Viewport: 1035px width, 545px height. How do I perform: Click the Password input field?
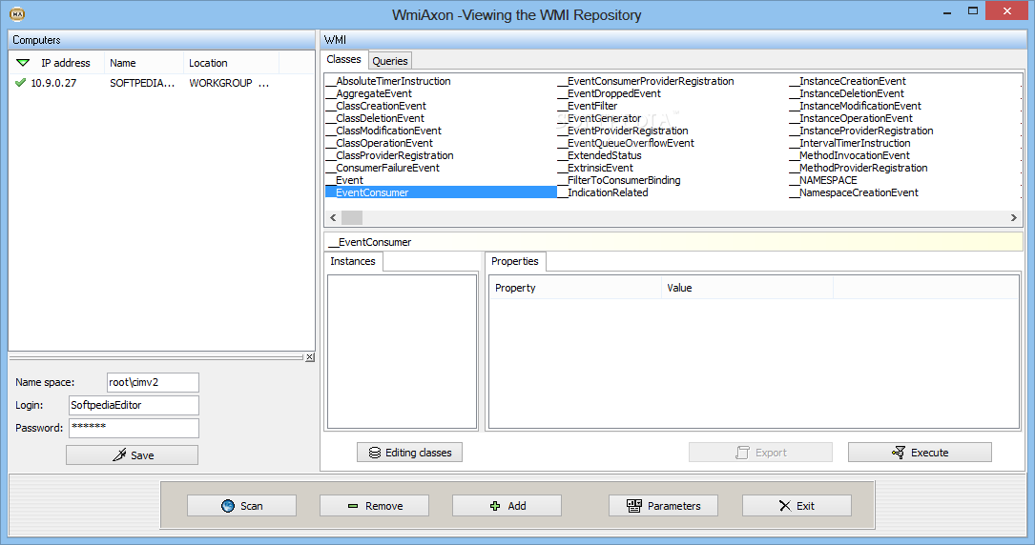pyautogui.click(x=134, y=429)
